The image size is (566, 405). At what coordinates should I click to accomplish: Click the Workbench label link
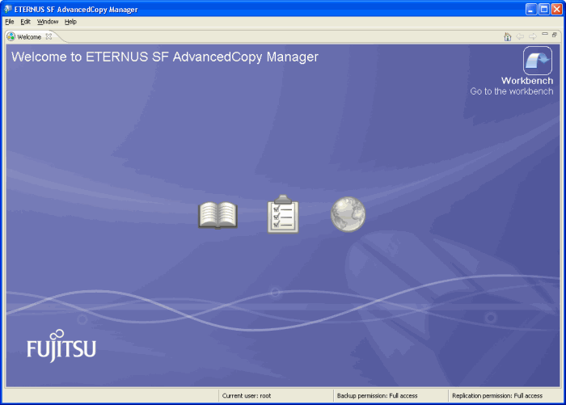[527, 81]
